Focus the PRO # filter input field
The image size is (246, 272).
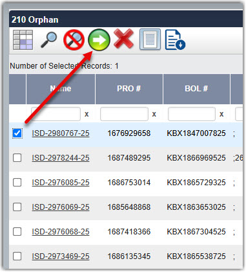pyautogui.click(x=124, y=114)
